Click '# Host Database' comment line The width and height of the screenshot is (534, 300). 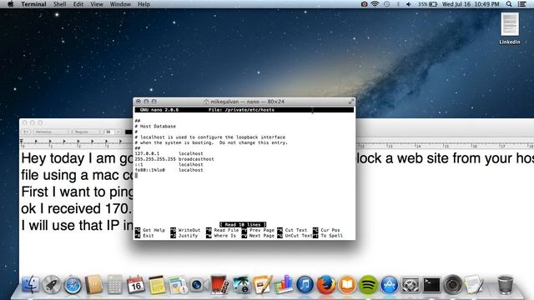pos(155,126)
